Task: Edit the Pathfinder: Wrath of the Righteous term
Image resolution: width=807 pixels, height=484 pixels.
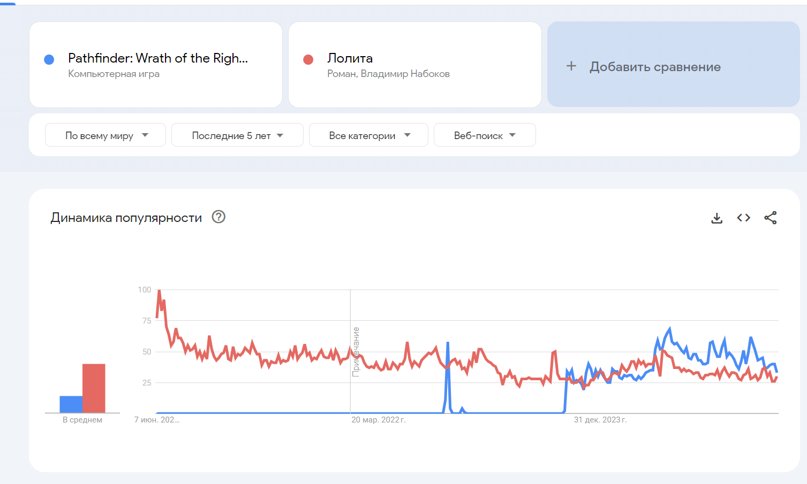Action: coord(157,58)
